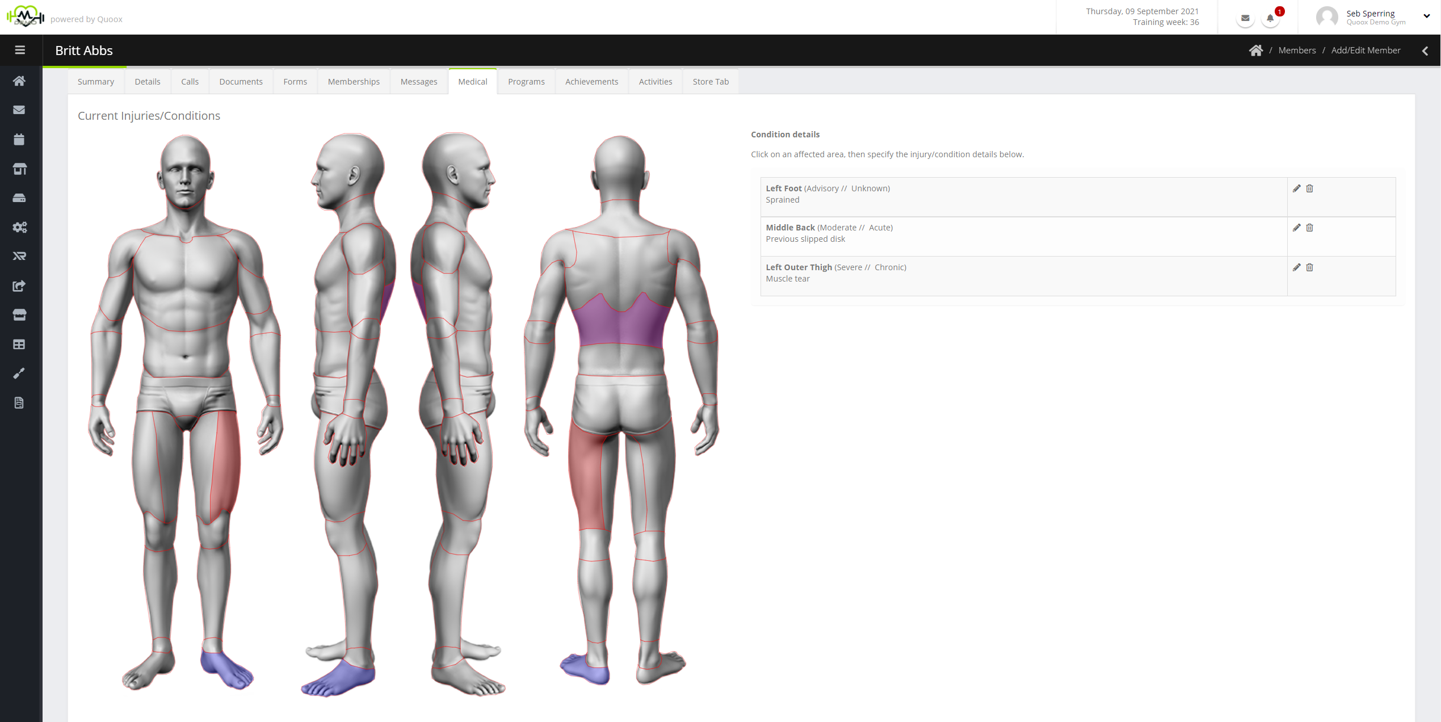The height and width of the screenshot is (722, 1441).
Task: Open the Messages envelope in the sidebar
Action: [x=20, y=110]
